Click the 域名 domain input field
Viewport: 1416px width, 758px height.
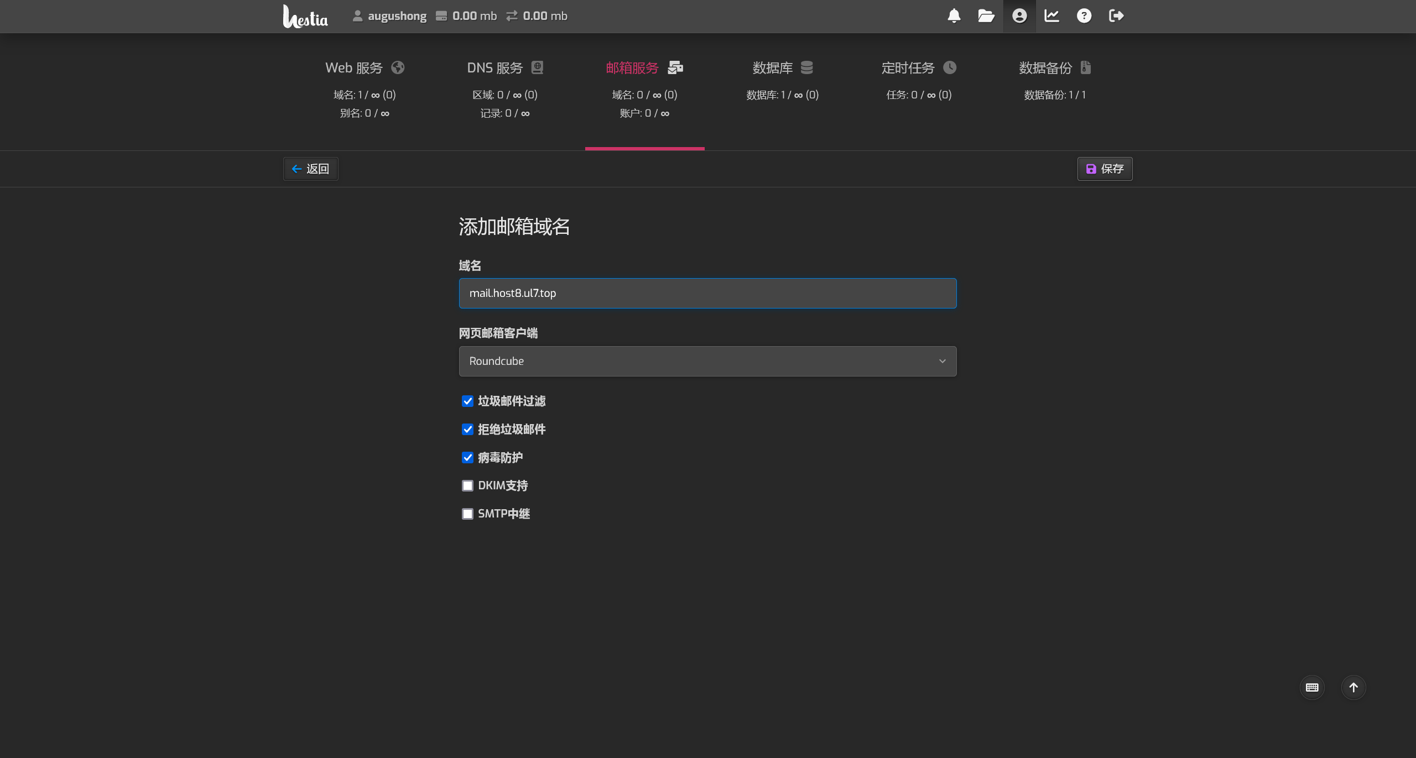(x=707, y=293)
